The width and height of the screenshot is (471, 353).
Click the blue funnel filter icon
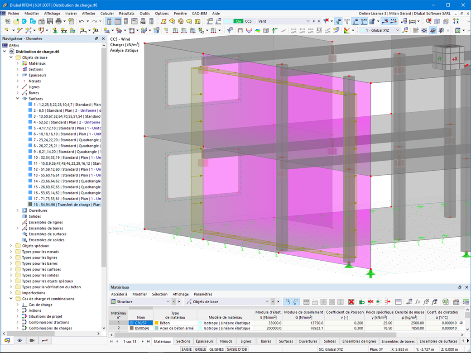point(230,30)
